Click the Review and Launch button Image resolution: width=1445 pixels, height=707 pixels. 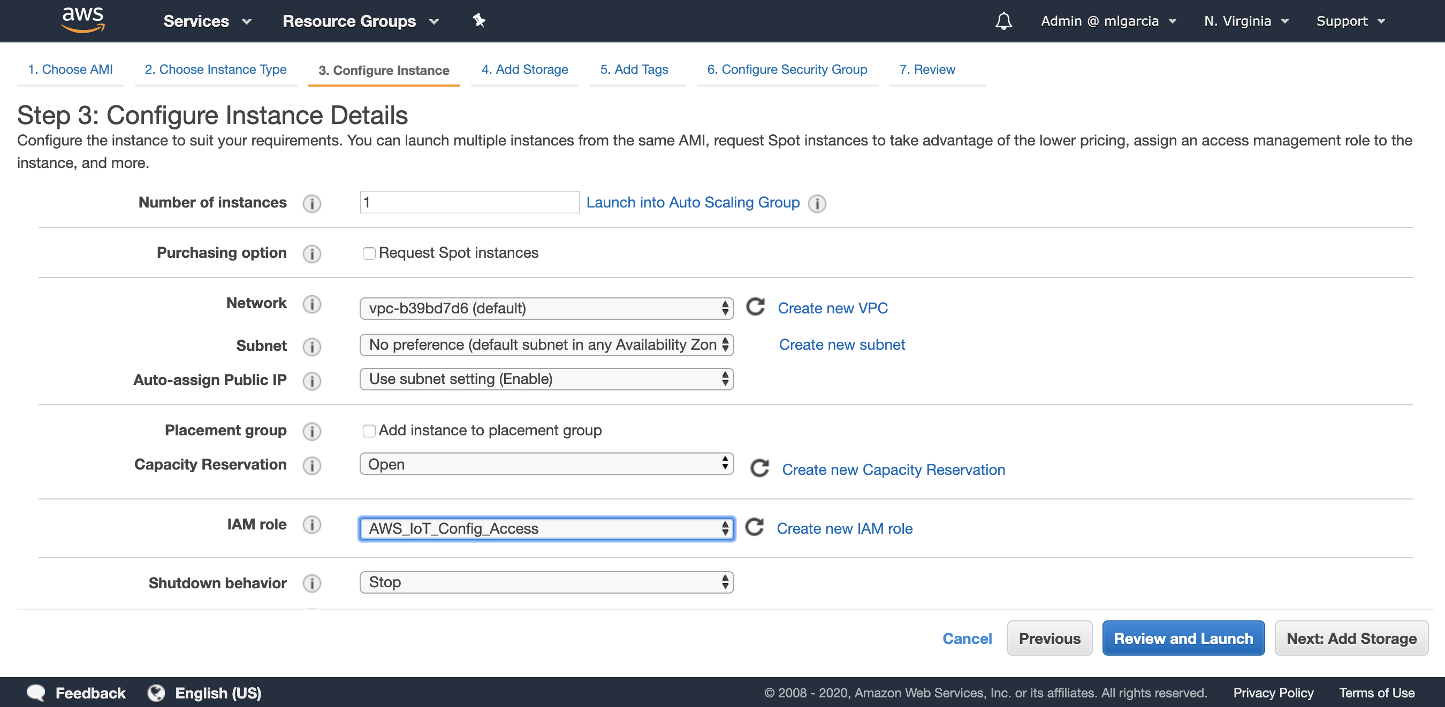click(x=1182, y=638)
